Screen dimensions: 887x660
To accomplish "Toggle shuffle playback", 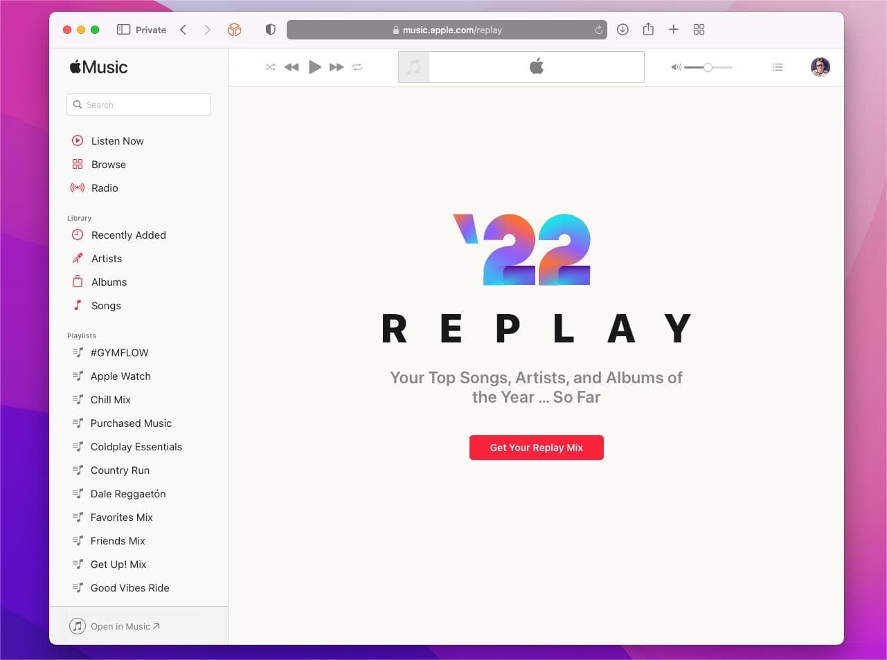I will click(x=270, y=67).
